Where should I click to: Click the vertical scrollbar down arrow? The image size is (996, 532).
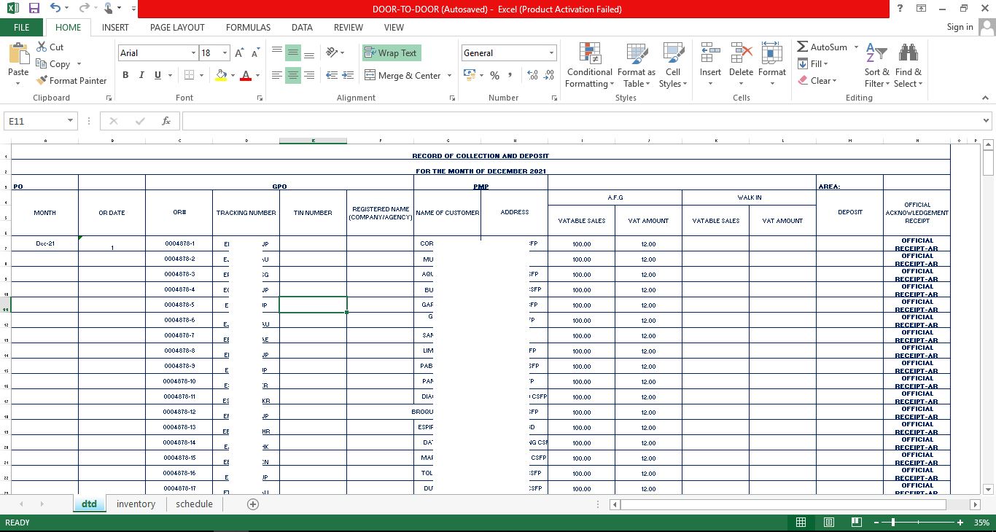pos(988,490)
